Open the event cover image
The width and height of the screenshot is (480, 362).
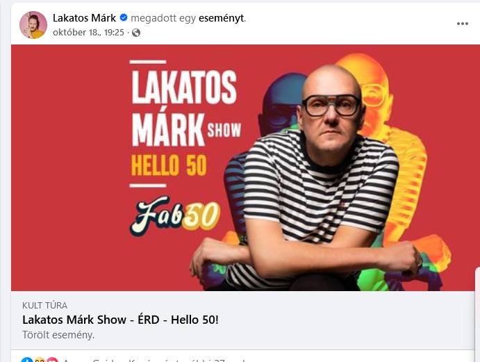tap(243, 168)
